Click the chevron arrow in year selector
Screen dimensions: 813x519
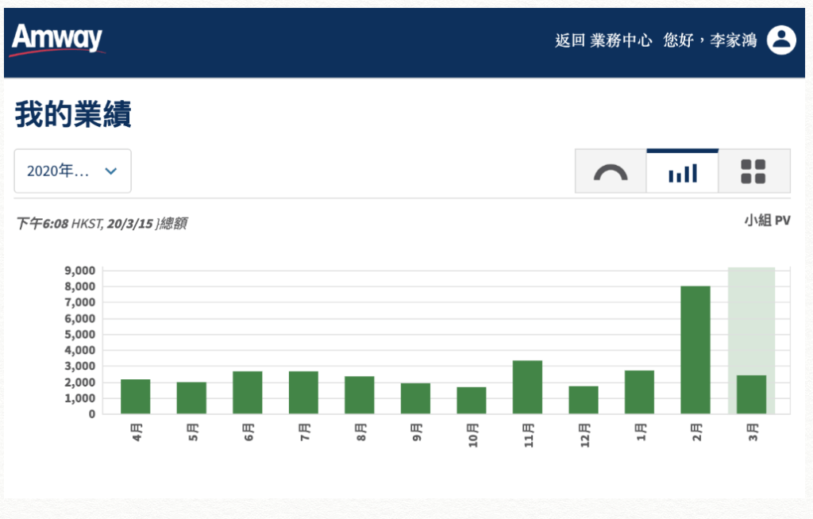coord(111,171)
